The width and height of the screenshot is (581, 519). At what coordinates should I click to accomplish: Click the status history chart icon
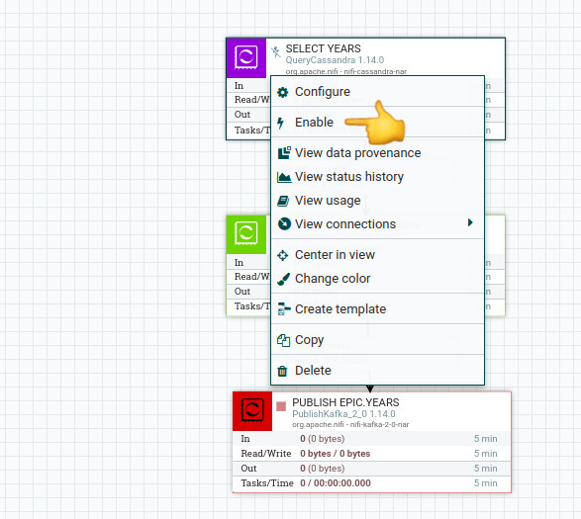(x=284, y=177)
